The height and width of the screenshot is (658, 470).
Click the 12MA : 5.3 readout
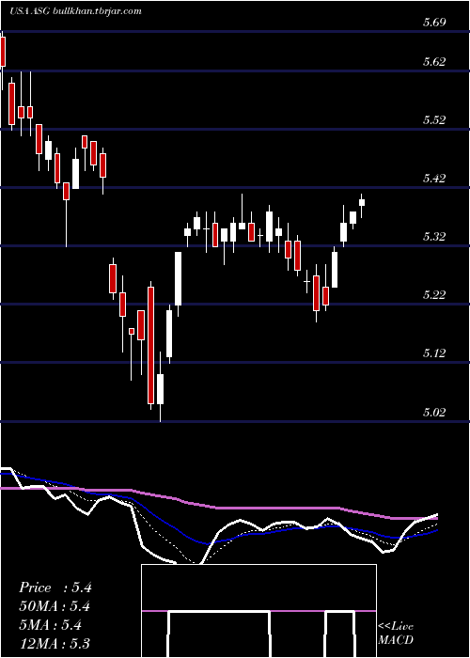click(55, 643)
